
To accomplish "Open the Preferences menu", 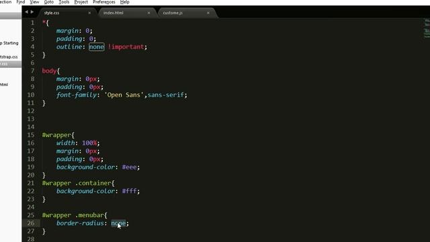I will coord(104,2).
